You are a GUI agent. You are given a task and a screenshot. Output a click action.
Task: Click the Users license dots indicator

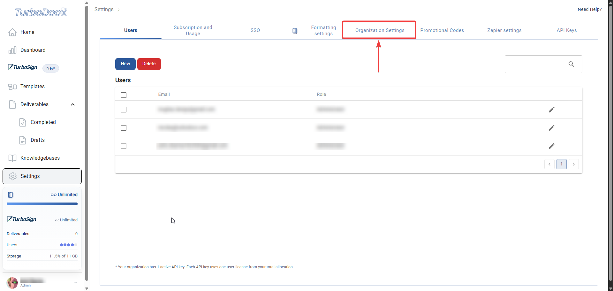[x=69, y=245]
